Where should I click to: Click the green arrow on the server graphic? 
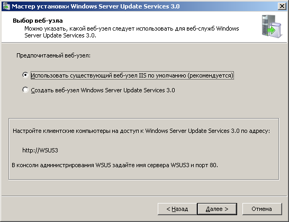[x=272, y=30]
